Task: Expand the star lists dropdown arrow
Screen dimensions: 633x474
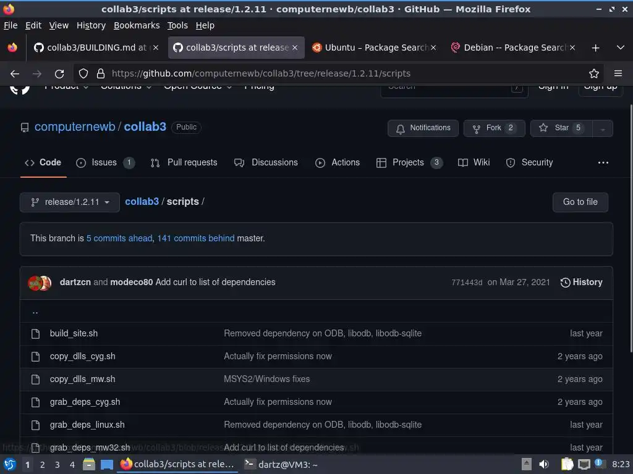Action: [x=603, y=128]
